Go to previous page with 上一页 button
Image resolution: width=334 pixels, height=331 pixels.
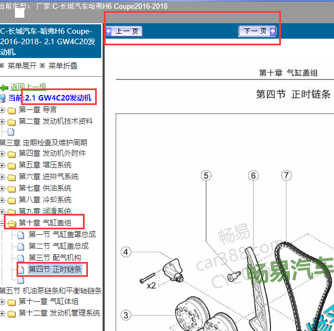(x=124, y=31)
